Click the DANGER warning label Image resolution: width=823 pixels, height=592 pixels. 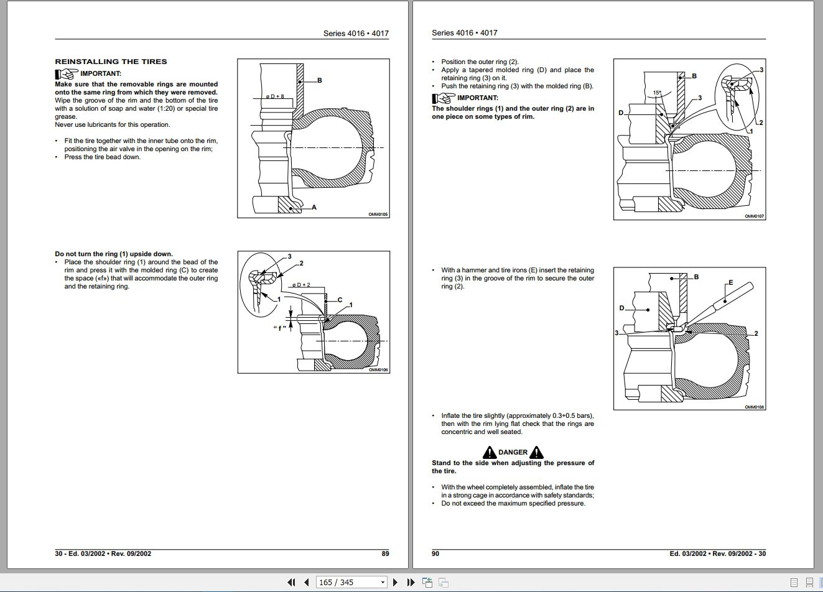513,452
